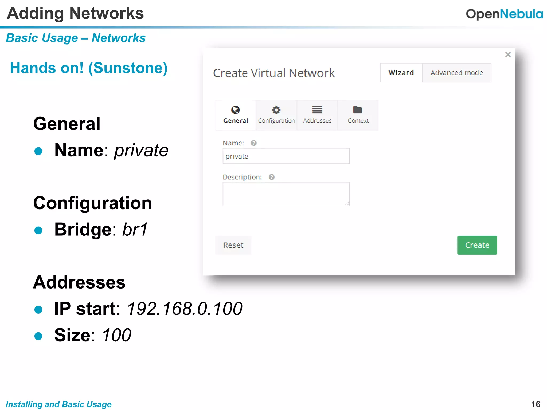Click the "Installing and Basic Usage" footer text
This screenshot has height=410, width=547.
tap(58, 404)
